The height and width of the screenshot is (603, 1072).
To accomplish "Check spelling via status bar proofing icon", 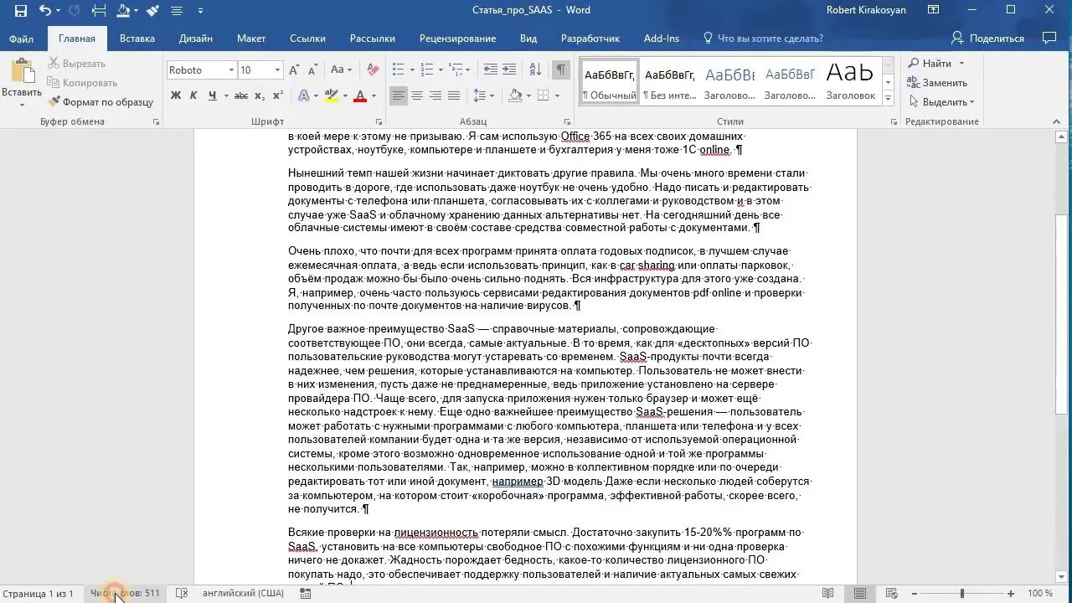I will point(182,594).
